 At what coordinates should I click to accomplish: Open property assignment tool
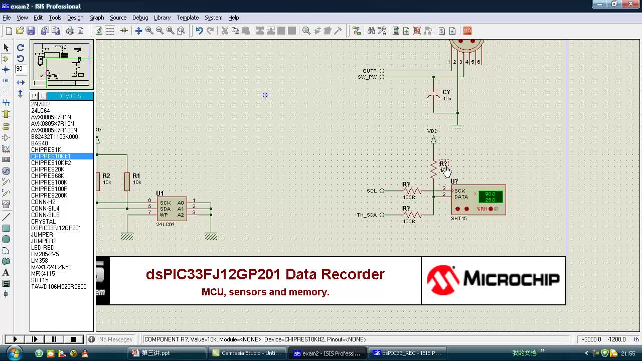pyautogui.click(x=382, y=31)
